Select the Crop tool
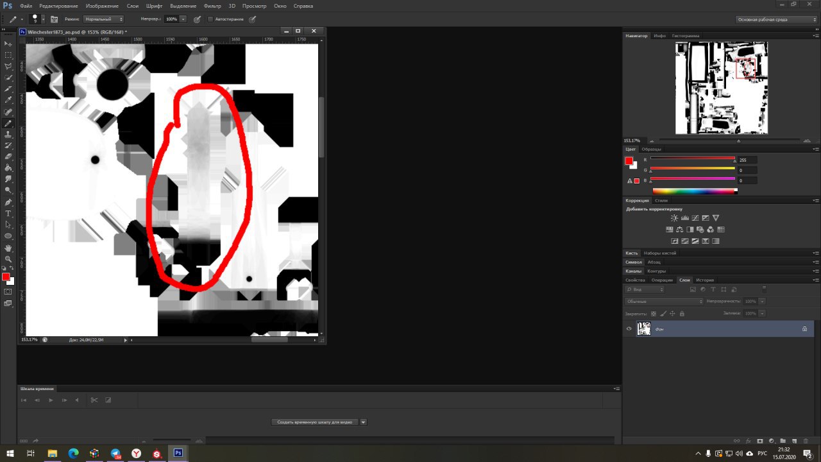The height and width of the screenshot is (462, 821). point(8,89)
